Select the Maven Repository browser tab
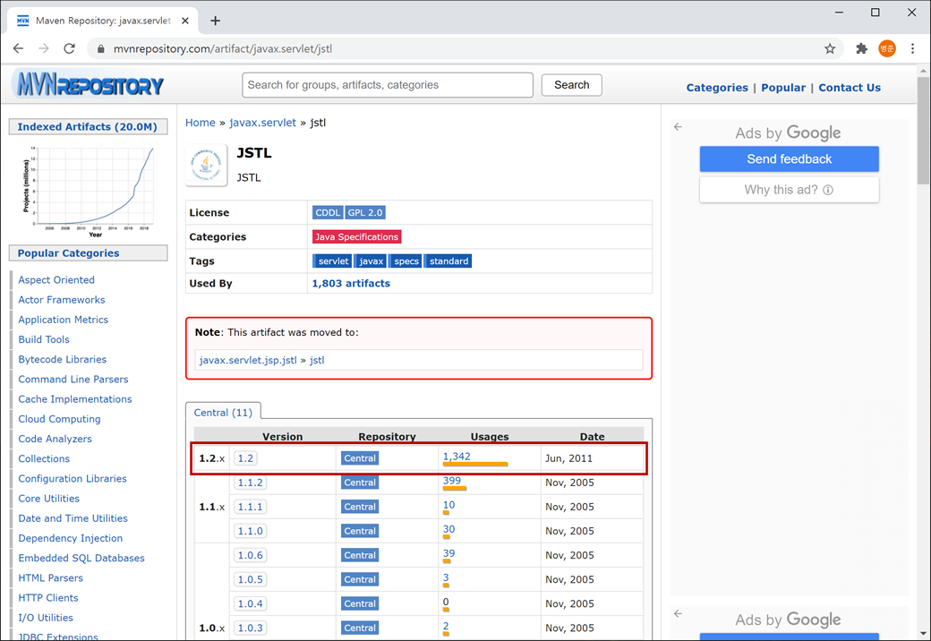931x641 pixels. [102, 21]
